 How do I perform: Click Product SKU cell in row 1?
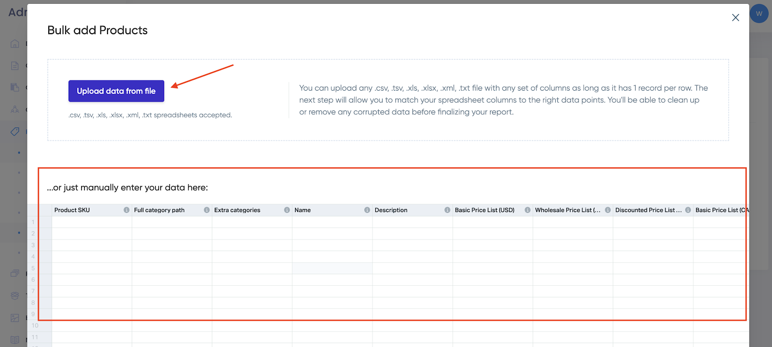pos(92,222)
